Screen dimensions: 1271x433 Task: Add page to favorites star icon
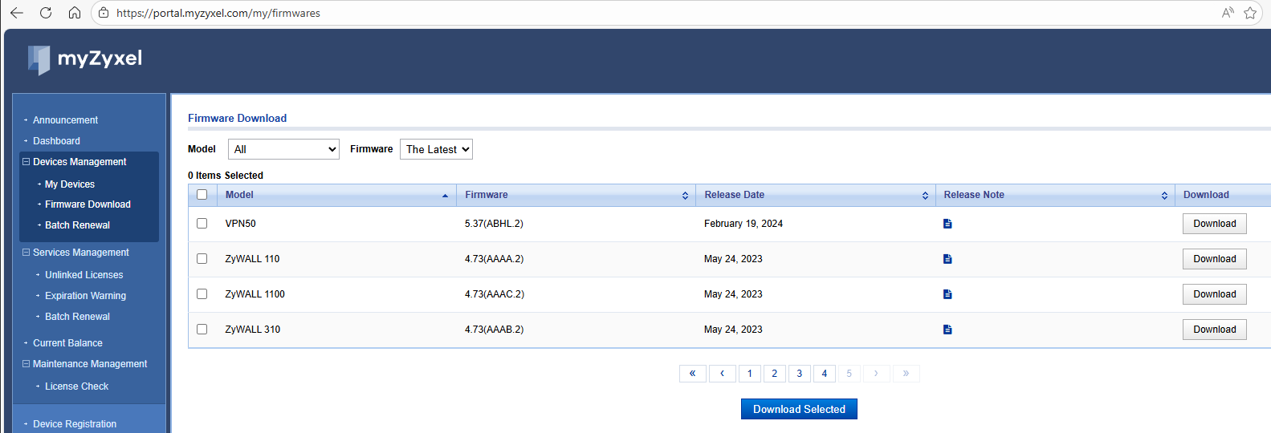(1250, 13)
